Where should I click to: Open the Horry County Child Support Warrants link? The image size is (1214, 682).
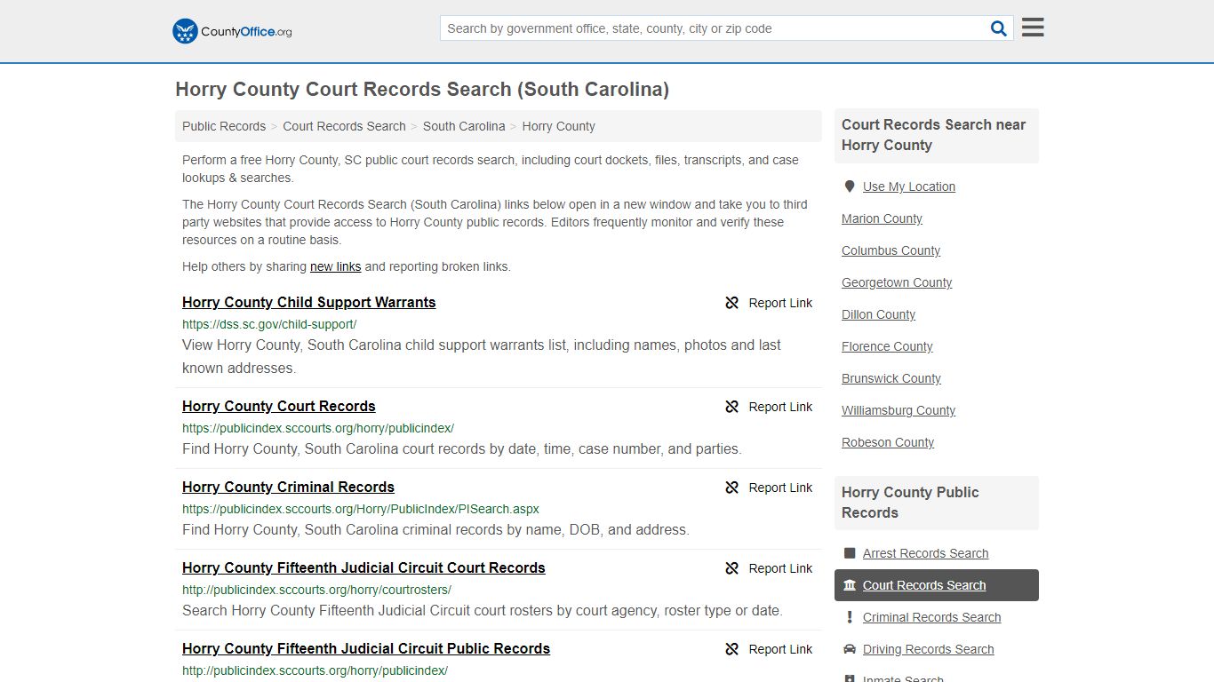308,303
